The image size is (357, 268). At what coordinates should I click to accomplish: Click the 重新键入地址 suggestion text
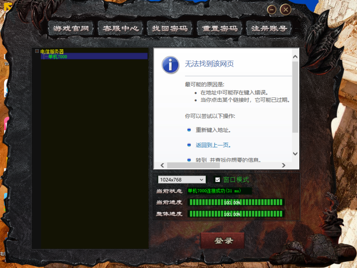(213, 130)
